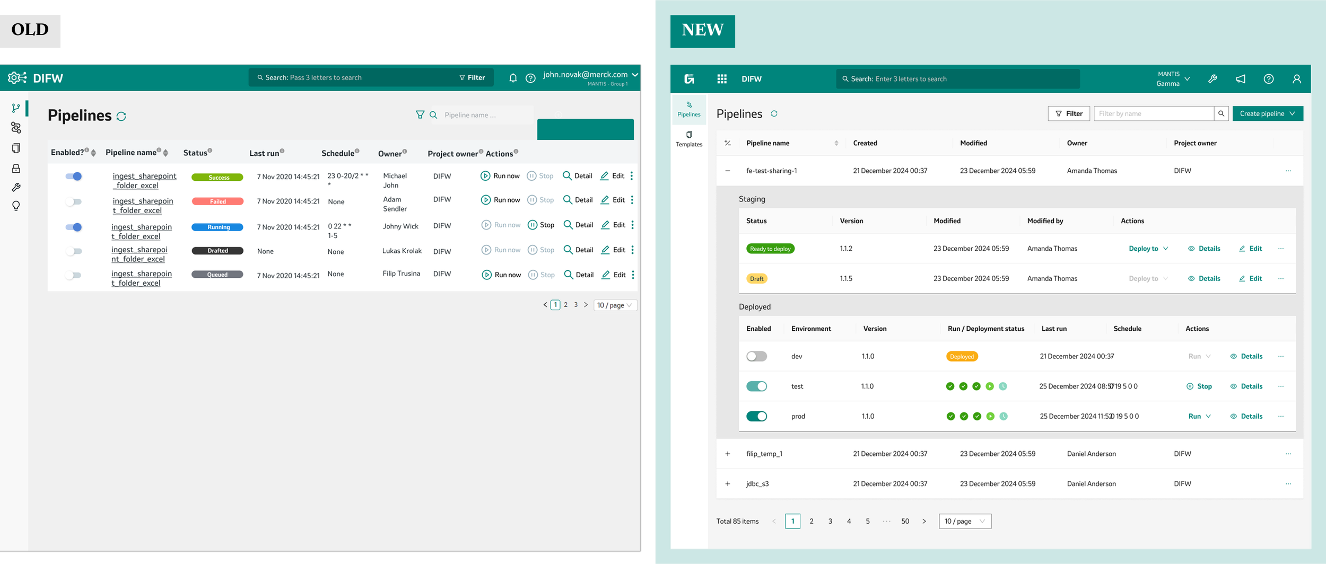Go to page 2 in old pagination

tap(565, 305)
